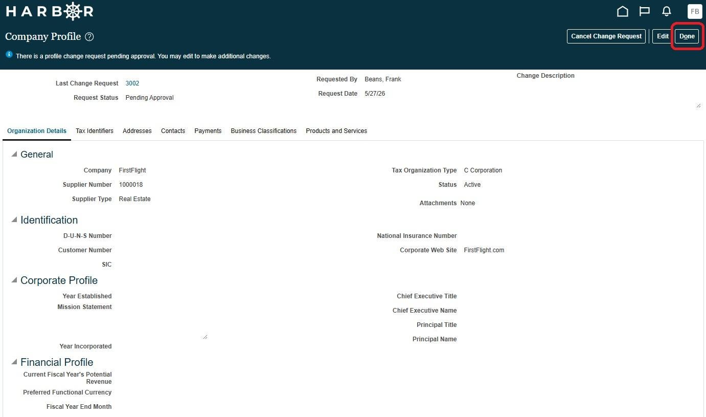Collapse the General section
The width and height of the screenshot is (706, 417).
14,154
